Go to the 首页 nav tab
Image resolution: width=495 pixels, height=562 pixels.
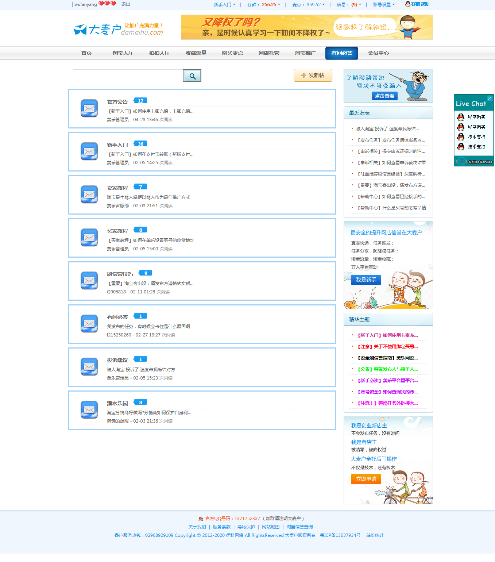[86, 53]
